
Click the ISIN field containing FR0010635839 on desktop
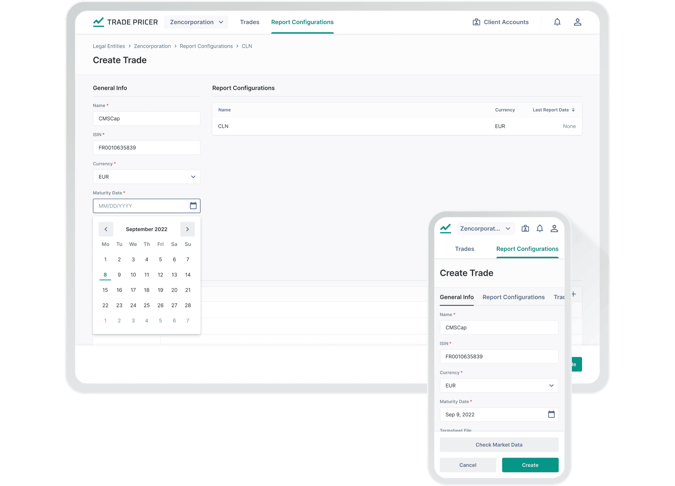click(x=146, y=148)
